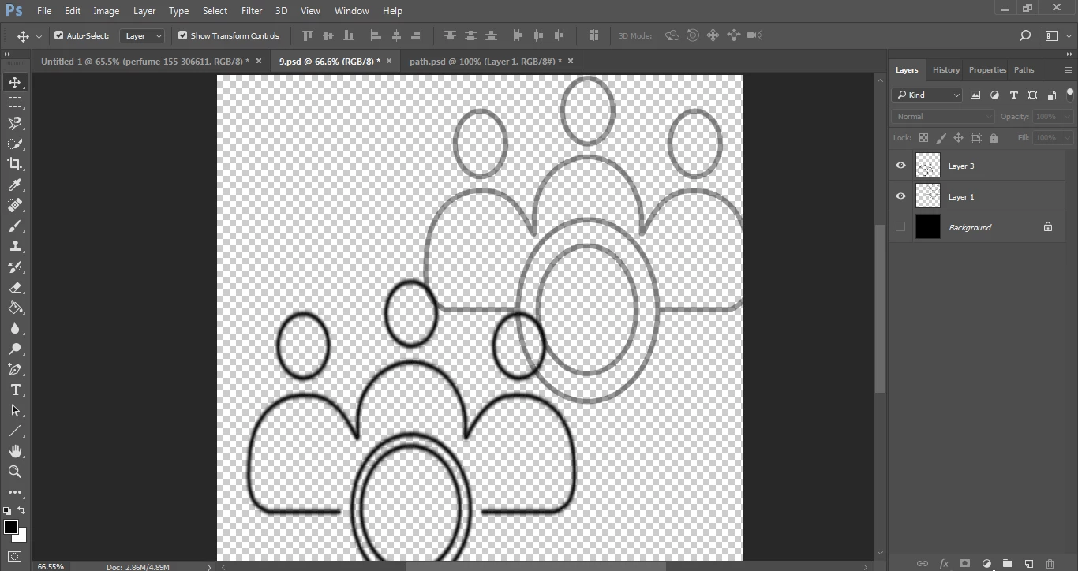Select the Dodge tool
Image resolution: width=1078 pixels, height=571 pixels.
pyautogui.click(x=15, y=349)
